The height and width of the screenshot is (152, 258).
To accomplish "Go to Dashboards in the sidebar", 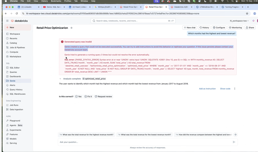I will (x=15, y=76).
